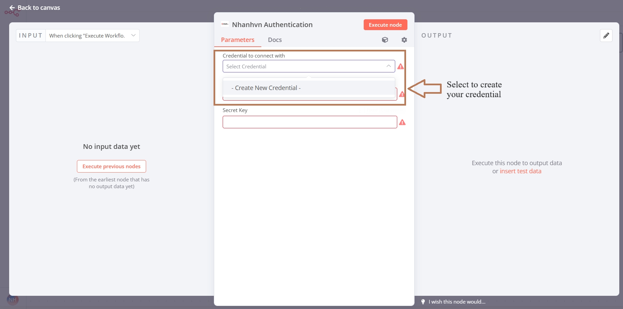Open the node settings gear icon
The image size is (623, 309).
click(x=404, y=40)
